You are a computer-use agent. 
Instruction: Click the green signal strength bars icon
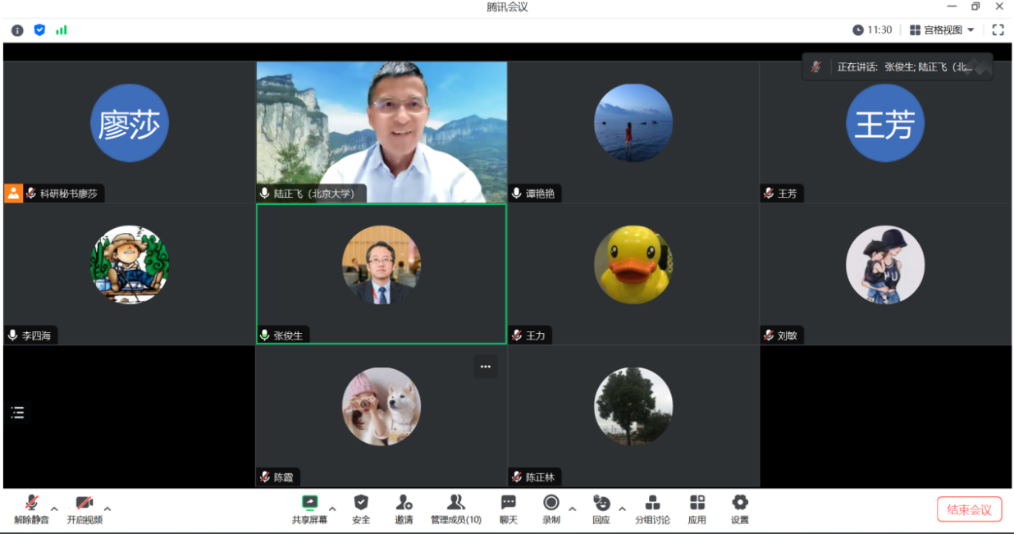click(x=62, y=30)
